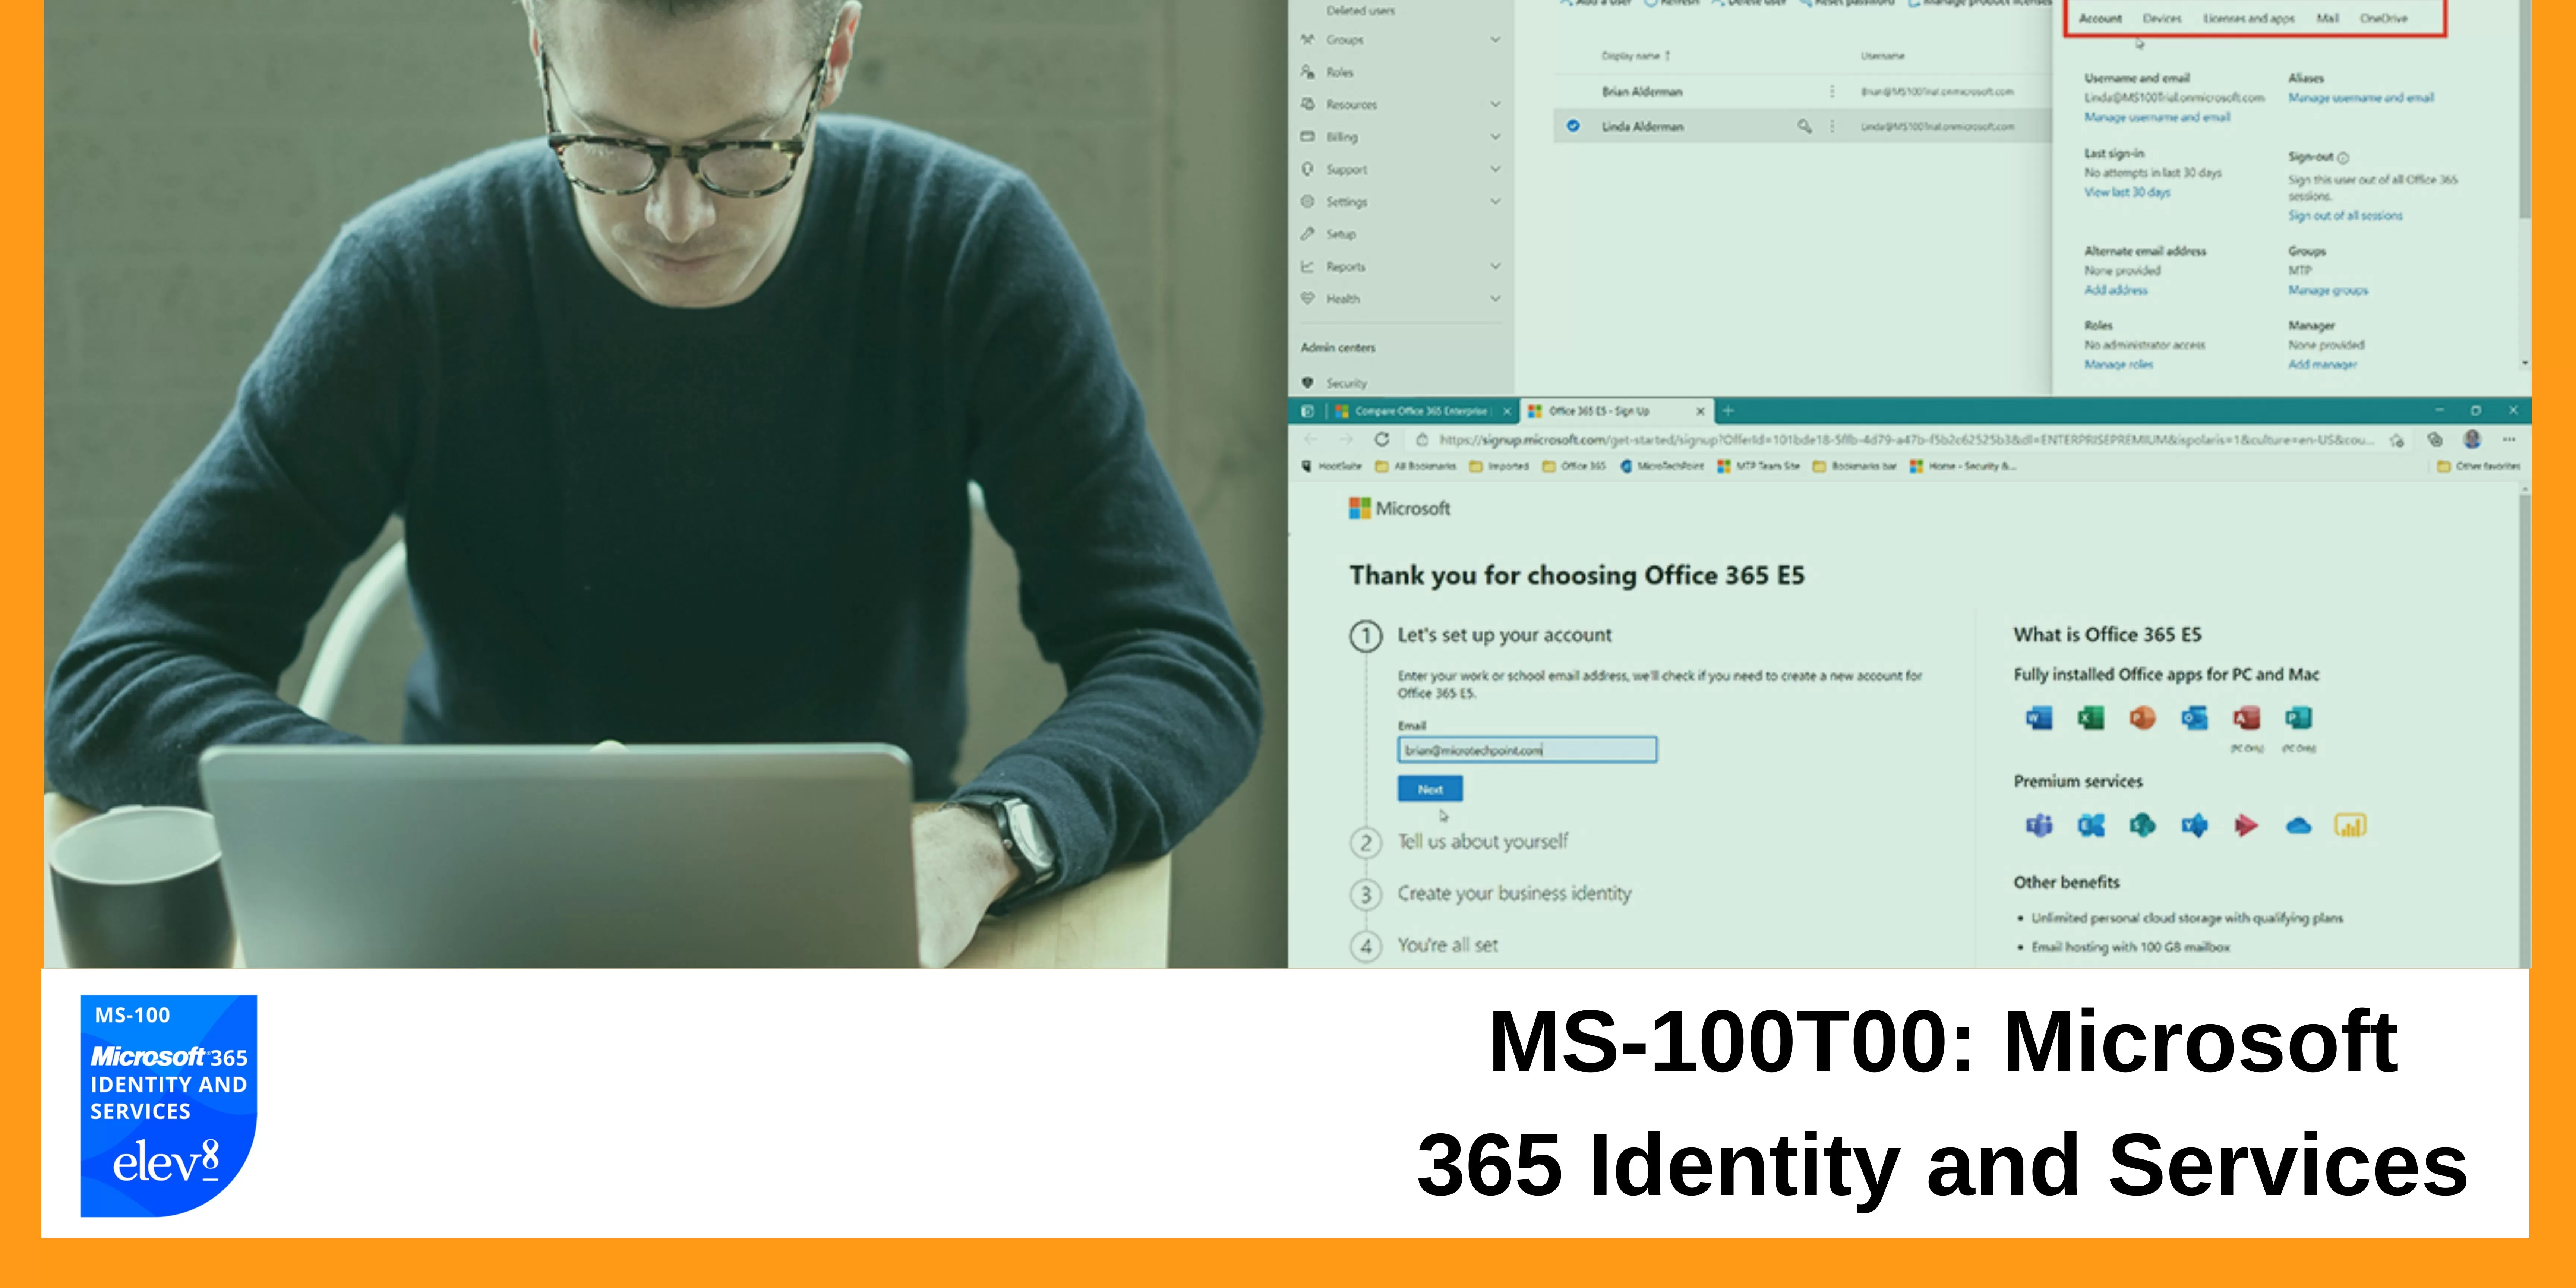Deselect Linda Alderman row checkmark
The height and width of the screenshot is (1288, 2576).
coord(1573,126)
